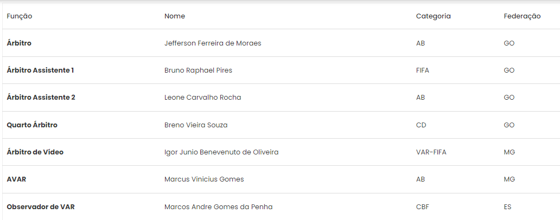Click the VAR-FIFA category cell

(x=431, y=152)
